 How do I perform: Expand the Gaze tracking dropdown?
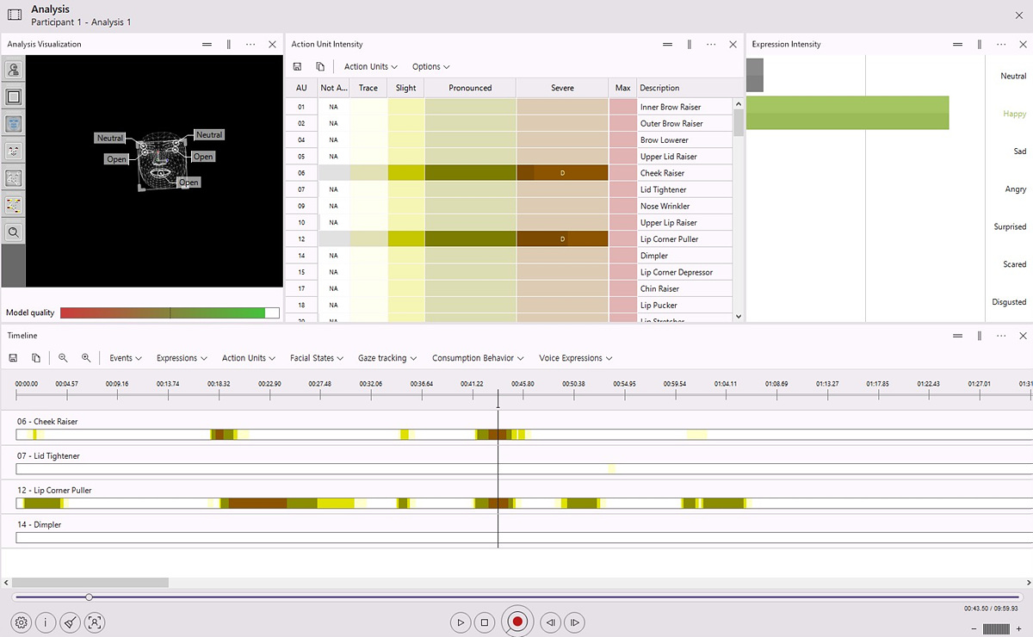(x=387, y=358)
